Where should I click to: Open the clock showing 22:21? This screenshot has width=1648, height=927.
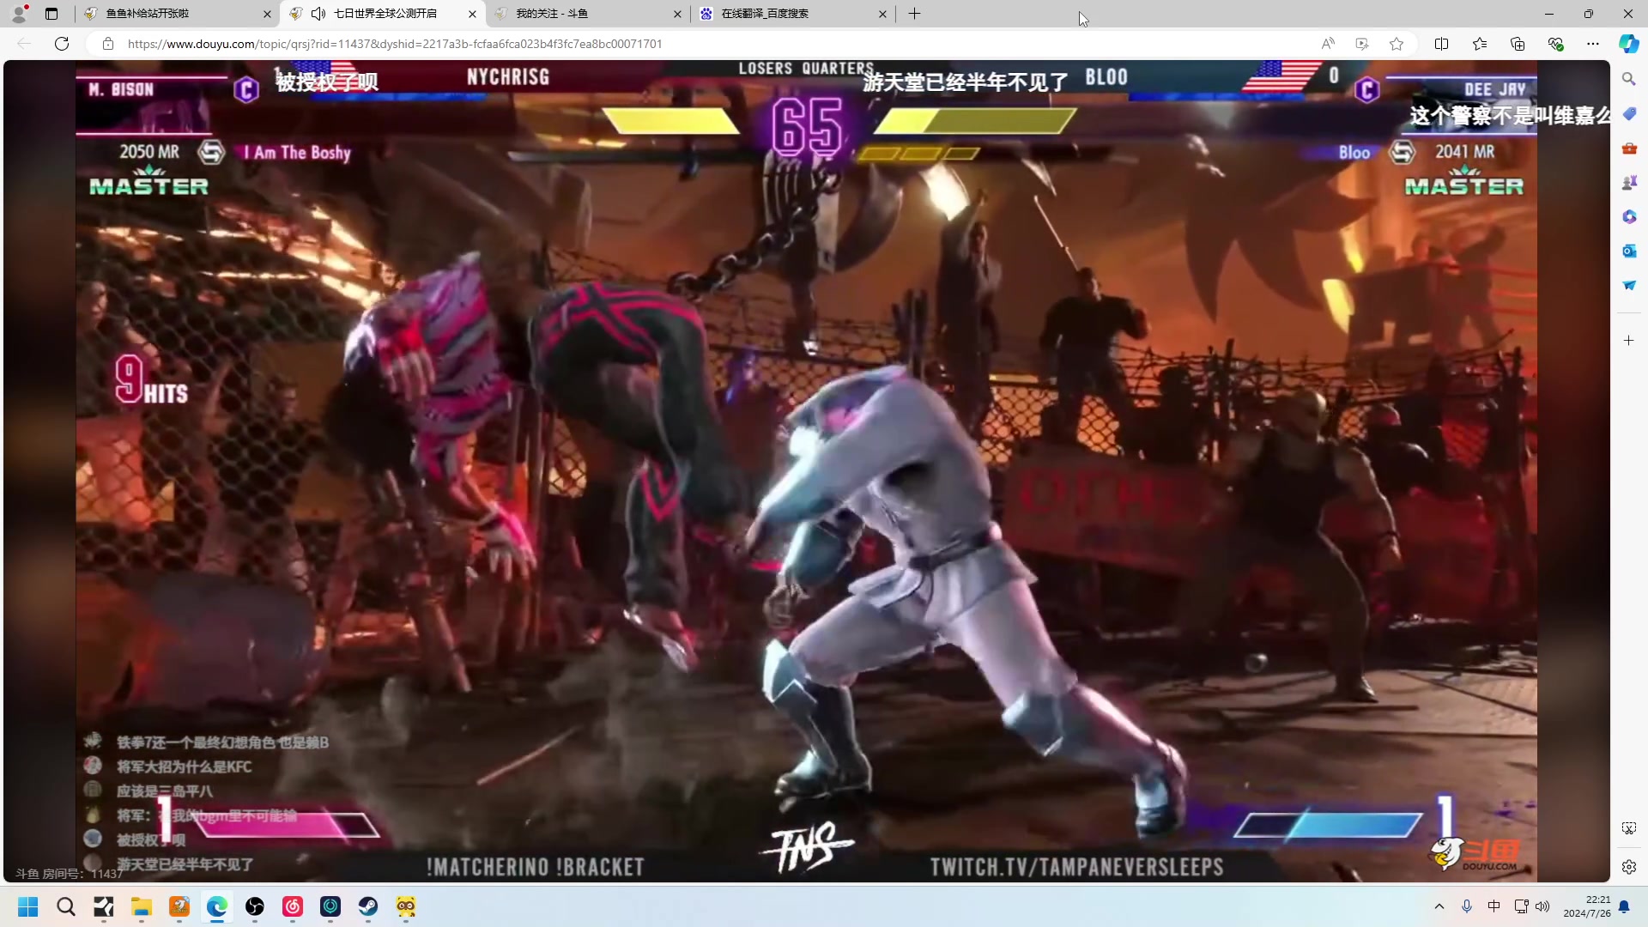coord(1587,906)
